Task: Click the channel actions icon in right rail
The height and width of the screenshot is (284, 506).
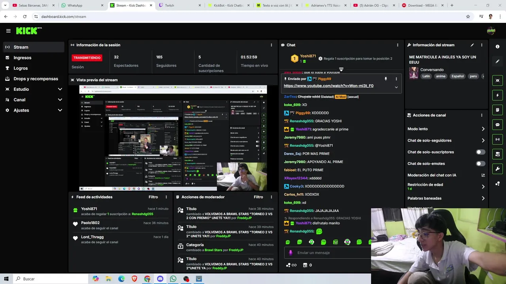Action: [x=497, y=154]
